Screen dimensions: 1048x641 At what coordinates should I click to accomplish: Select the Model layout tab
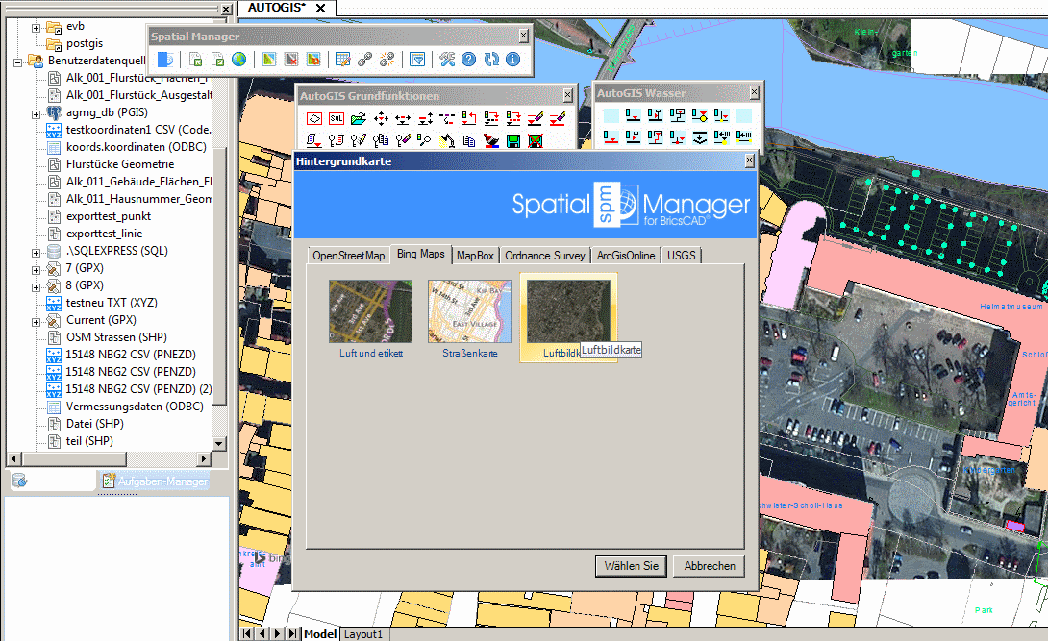tap(320, 634)
